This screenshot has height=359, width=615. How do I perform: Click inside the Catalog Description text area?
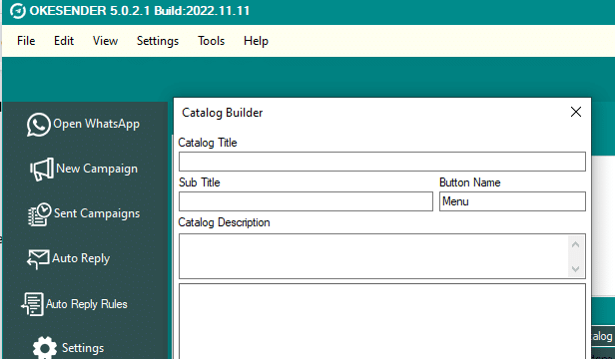click(373, 256)
